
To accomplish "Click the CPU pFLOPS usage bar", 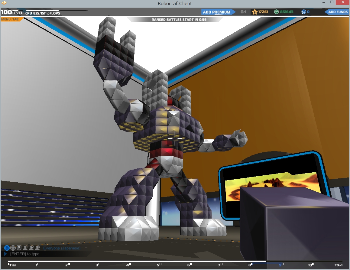I will tap(56, 11).
